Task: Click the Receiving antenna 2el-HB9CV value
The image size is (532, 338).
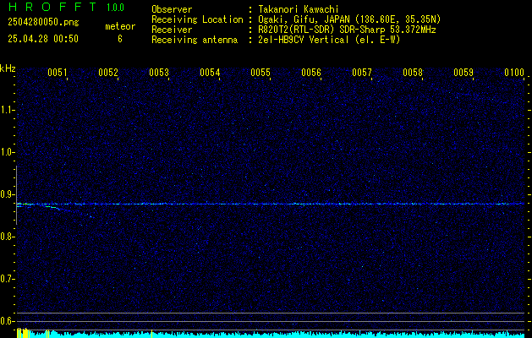Action: [329, 40]
